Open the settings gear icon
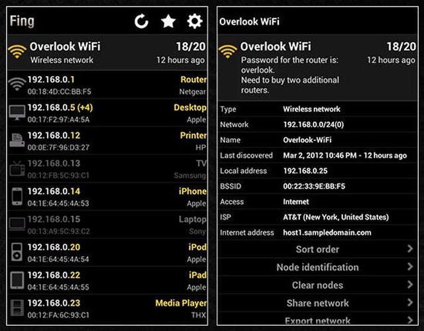This screenshot has height=331, width=424. [195, 21]
